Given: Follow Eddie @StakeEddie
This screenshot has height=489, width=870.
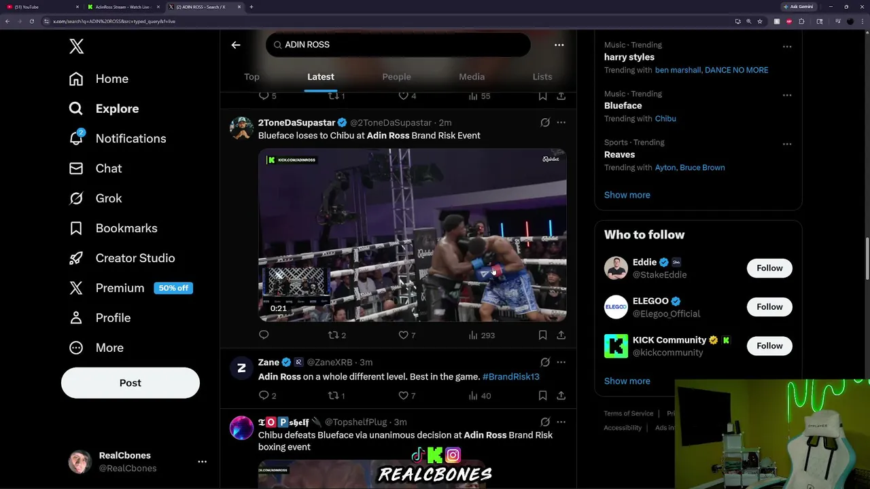Looking at the screenshot, I should 769,268.
